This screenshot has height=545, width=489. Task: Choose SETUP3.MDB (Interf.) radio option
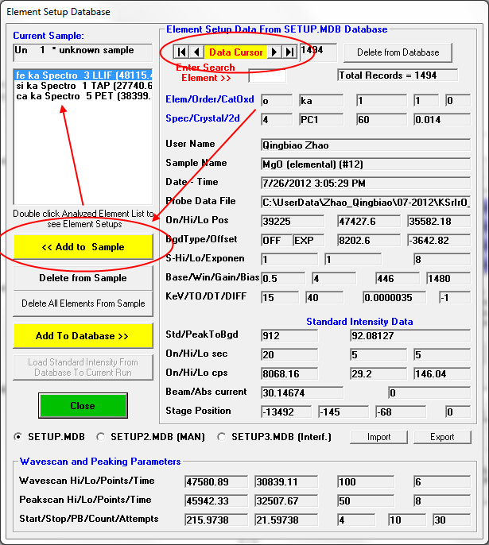point(222,437)
